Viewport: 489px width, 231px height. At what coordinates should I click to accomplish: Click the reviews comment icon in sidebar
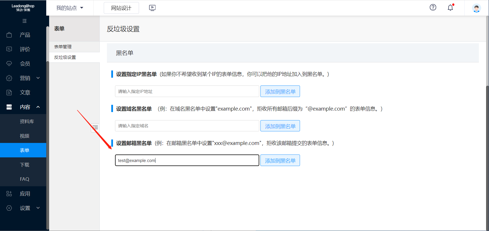click(9, 49)
